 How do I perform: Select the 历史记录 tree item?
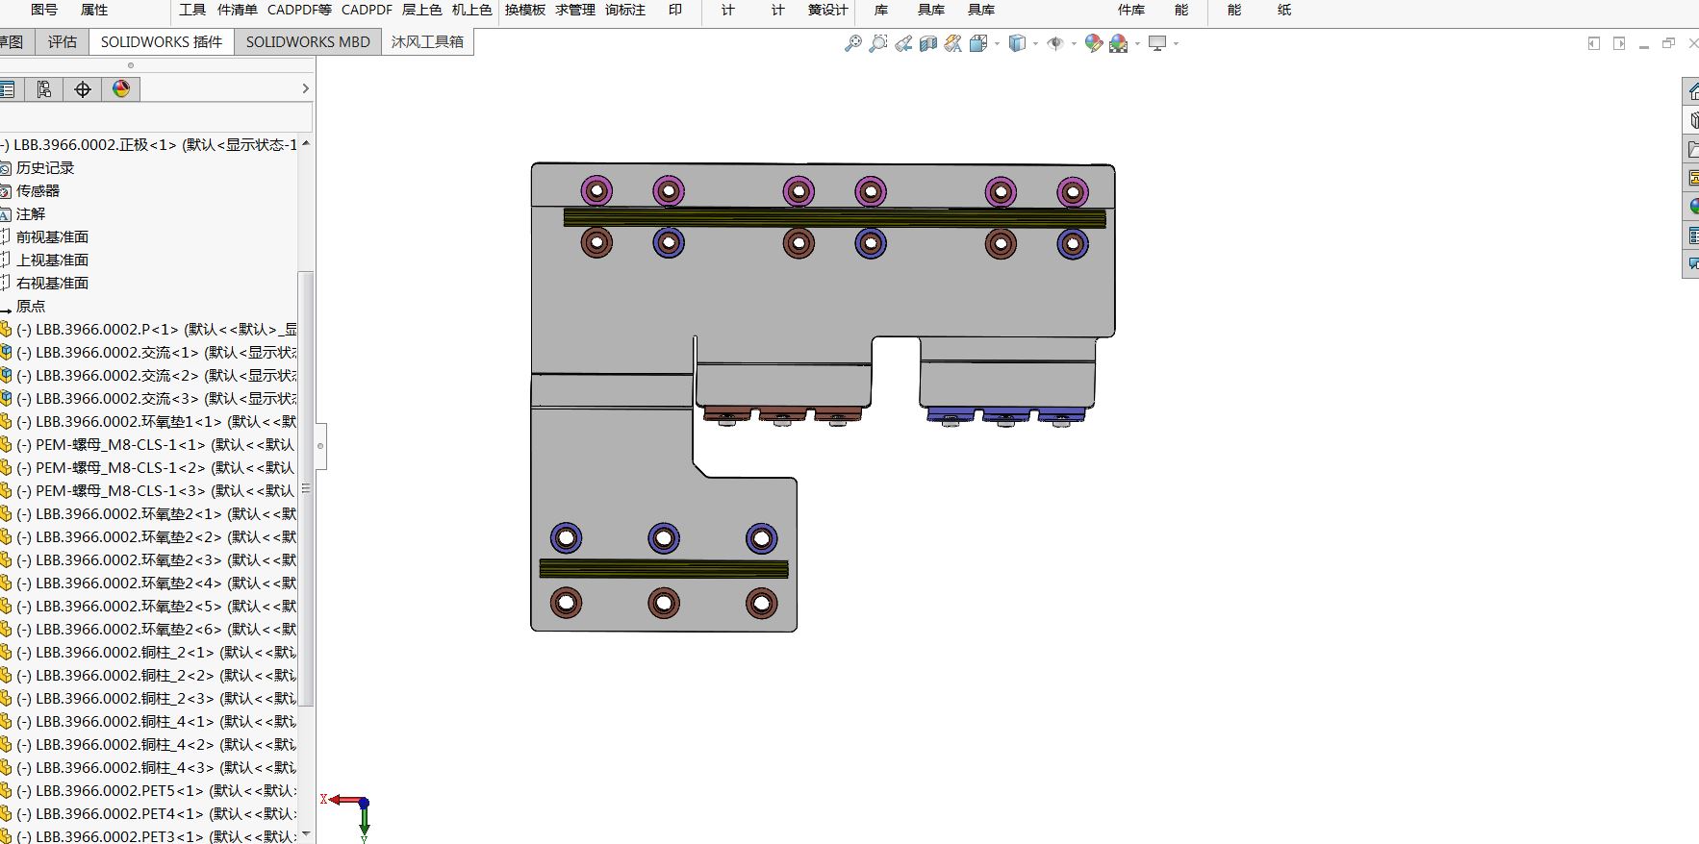[x=44, y=168]
